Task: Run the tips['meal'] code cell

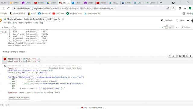Action: tap(5, 59)
